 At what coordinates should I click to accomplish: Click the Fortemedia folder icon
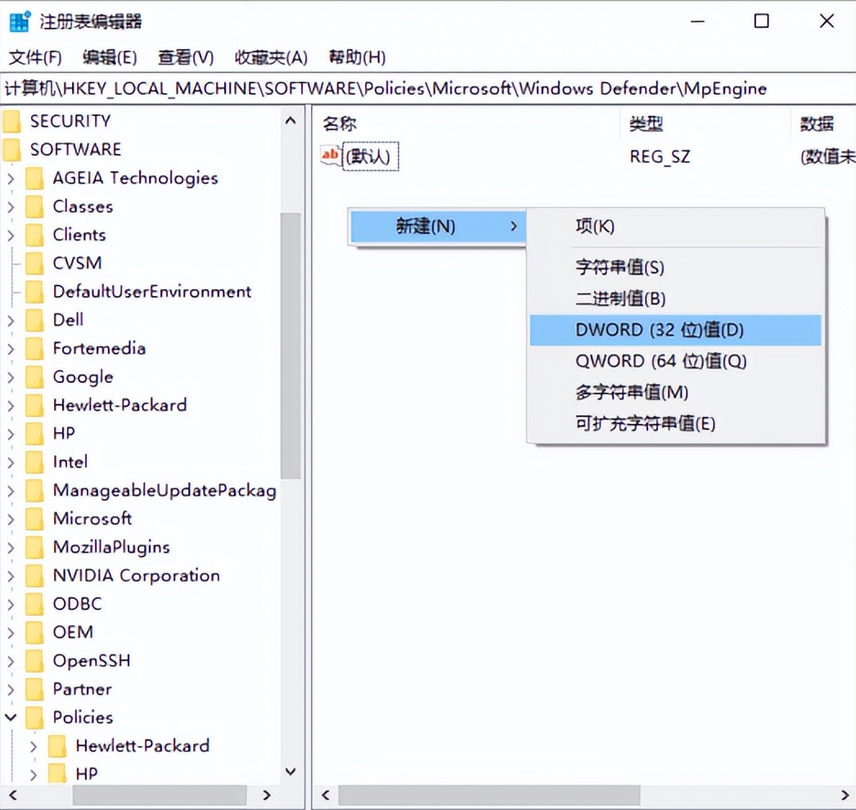click(x=34, y=349)
